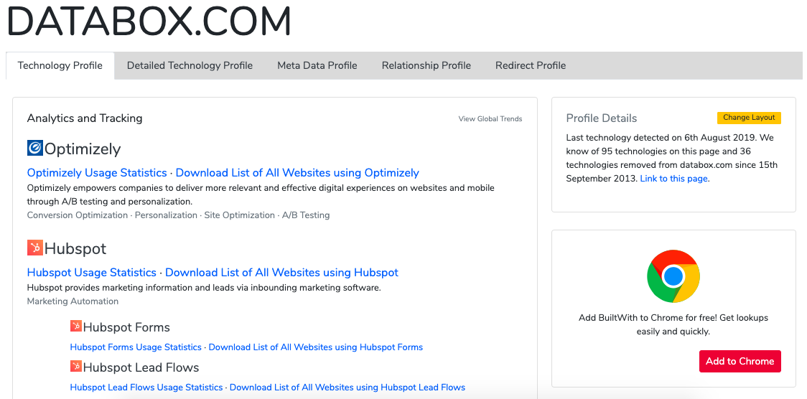
Task: Open the Optimizely Usage Statistics link
Action: point(97,173)
